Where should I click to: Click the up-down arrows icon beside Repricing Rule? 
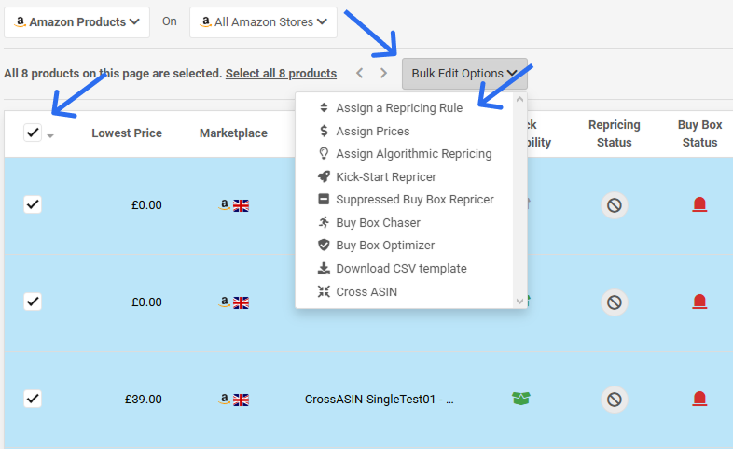pos(324,108)
